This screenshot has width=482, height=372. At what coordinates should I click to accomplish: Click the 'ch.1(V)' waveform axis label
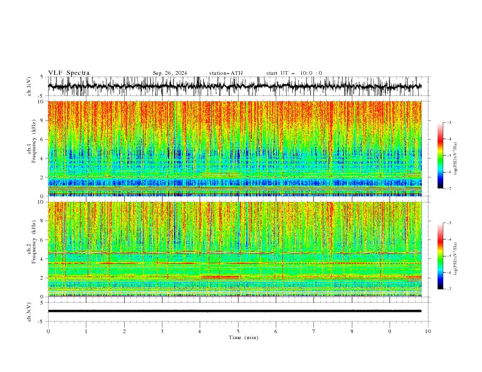pos(29,86)
